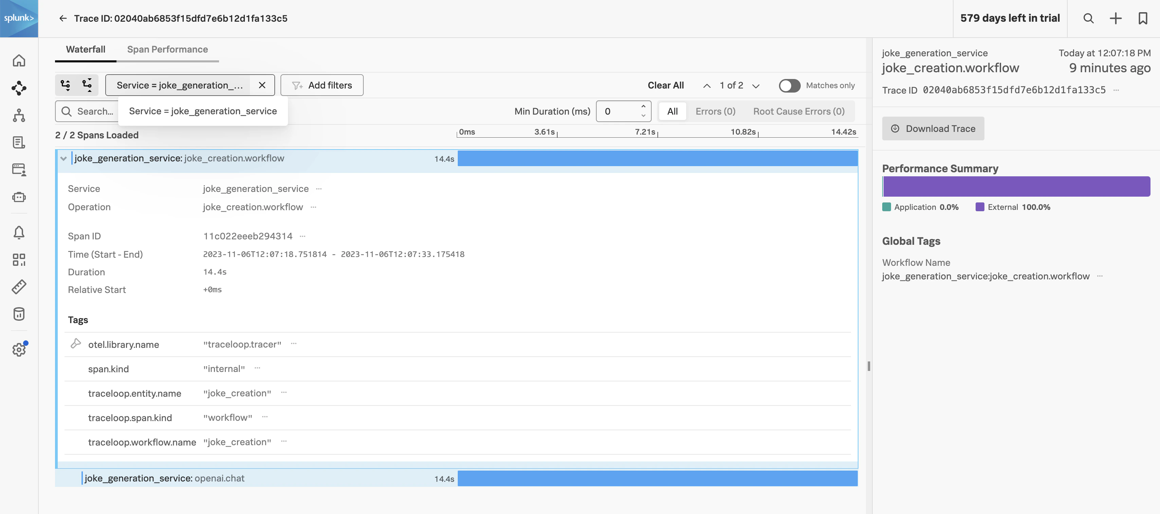Click expand all spans icon
The height and width of the screenshot is (514, 1160).
coord(66,85)
